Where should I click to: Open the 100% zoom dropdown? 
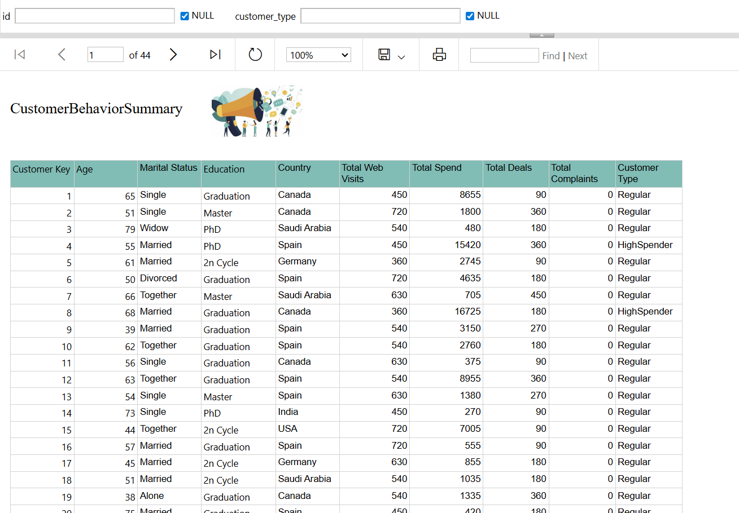tap(318, 55)
